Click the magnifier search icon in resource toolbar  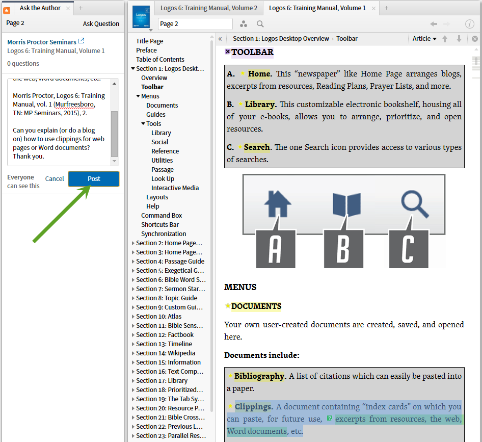pos(260,23)
